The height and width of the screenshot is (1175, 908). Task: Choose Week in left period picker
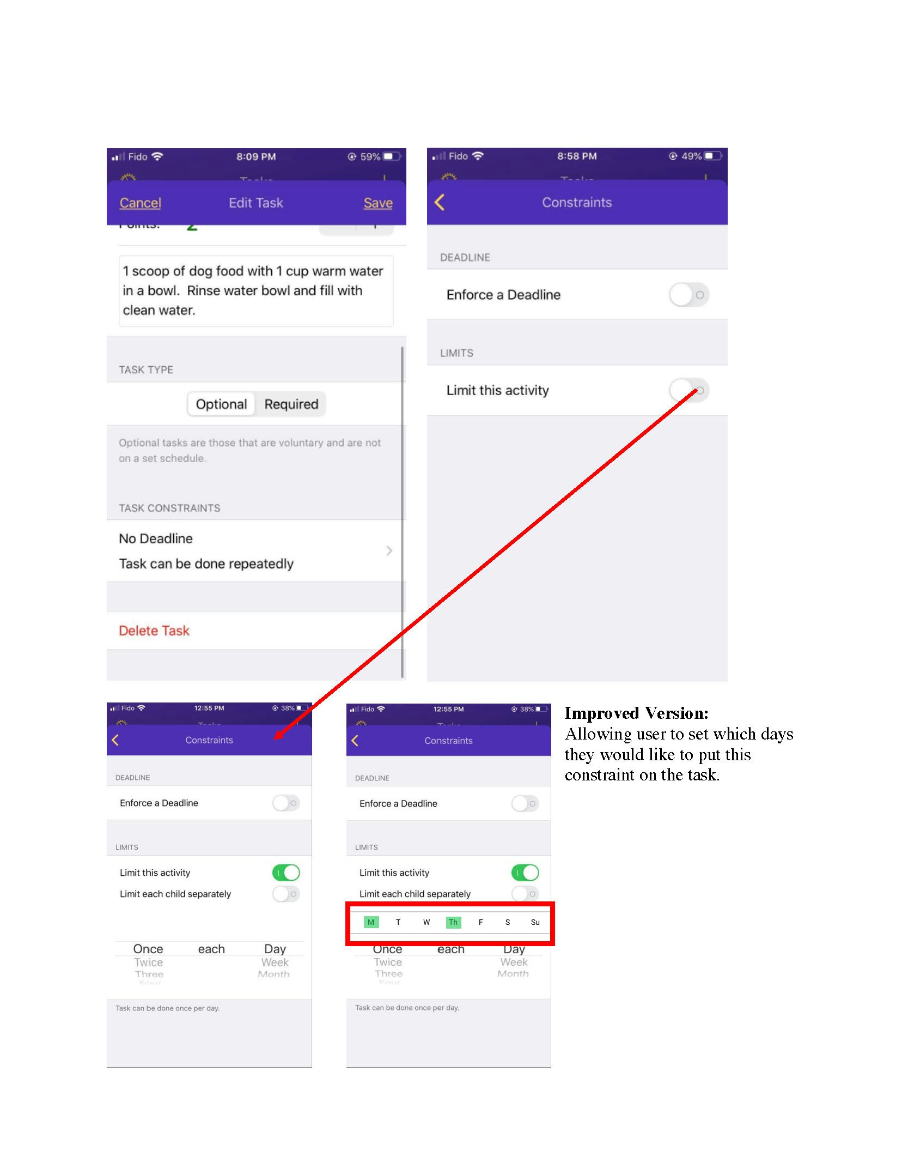pyautogui.click(x=275, y=962)
